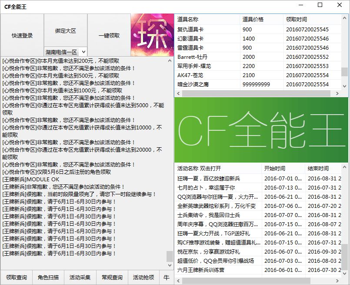
Task: Select the 雷霆道具卡 row
Action: coord(258,47)
